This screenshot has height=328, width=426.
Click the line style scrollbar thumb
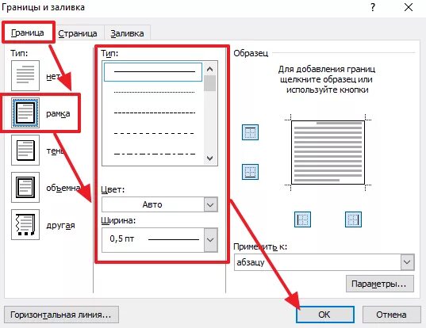point(209,83)
